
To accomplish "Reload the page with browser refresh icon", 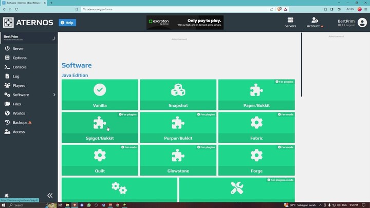I will [x=16, y=9].
